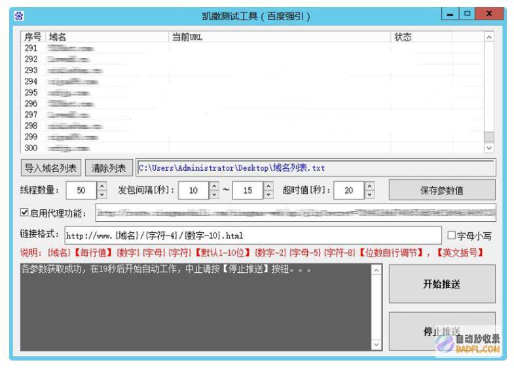Click the proxy URL input field

(296, 213)
